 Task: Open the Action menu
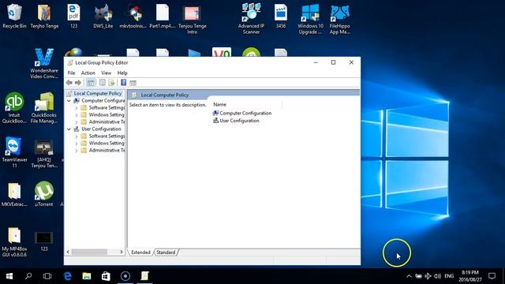[88, 73]
